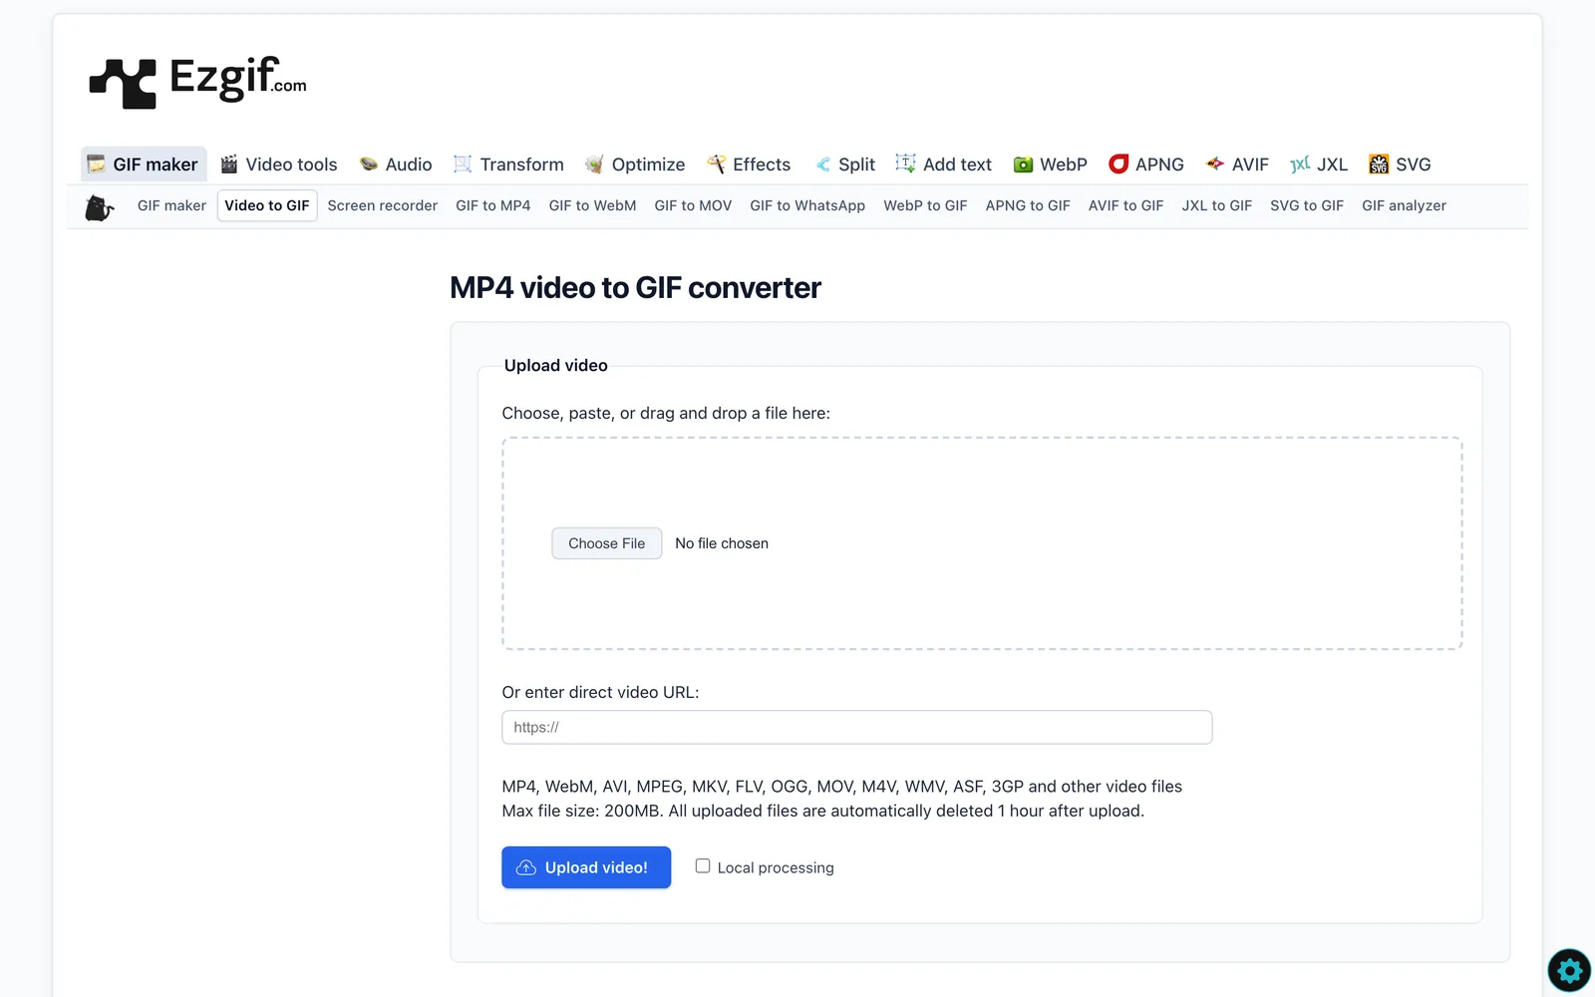Screen dimensions: 1595x997
Task: Go to GIF to MP4
Action: click(493, 205)
